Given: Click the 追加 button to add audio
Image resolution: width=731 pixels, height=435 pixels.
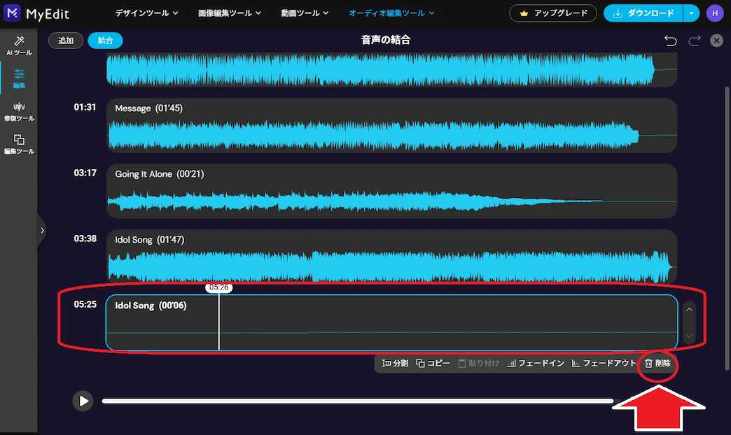Looking at the screenshot, I should pos(65,40).
